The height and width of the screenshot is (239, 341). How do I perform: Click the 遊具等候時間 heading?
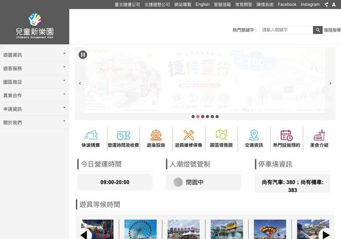coord(100,204)
